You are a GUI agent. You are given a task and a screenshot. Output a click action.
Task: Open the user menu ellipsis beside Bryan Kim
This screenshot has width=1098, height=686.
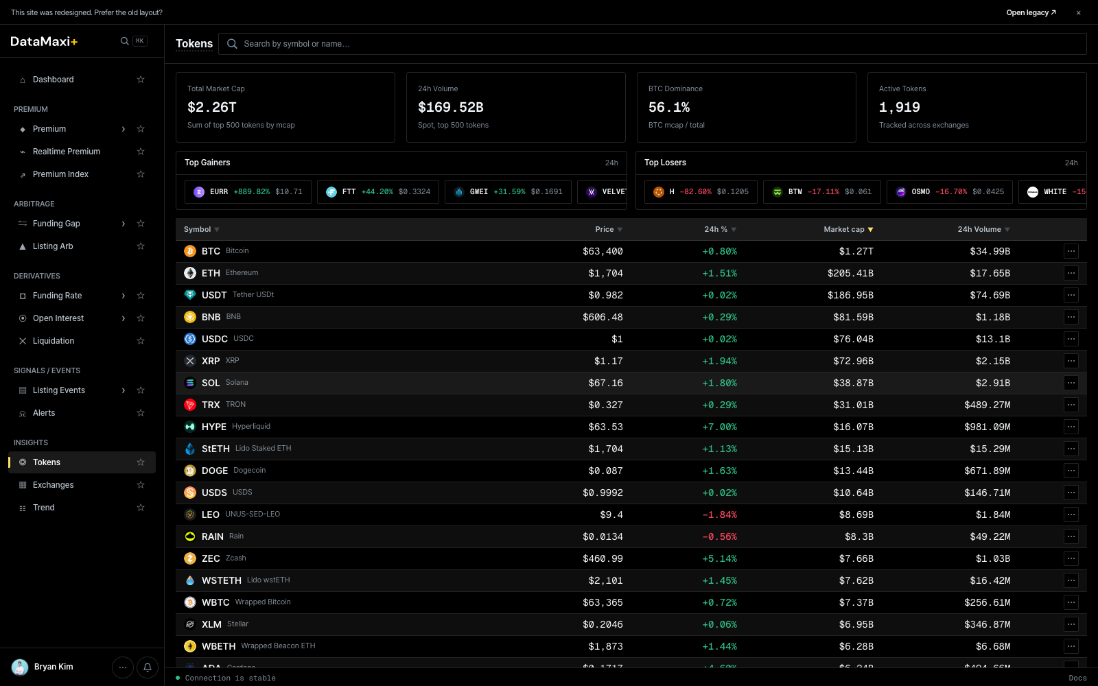(x=123, y=667)
